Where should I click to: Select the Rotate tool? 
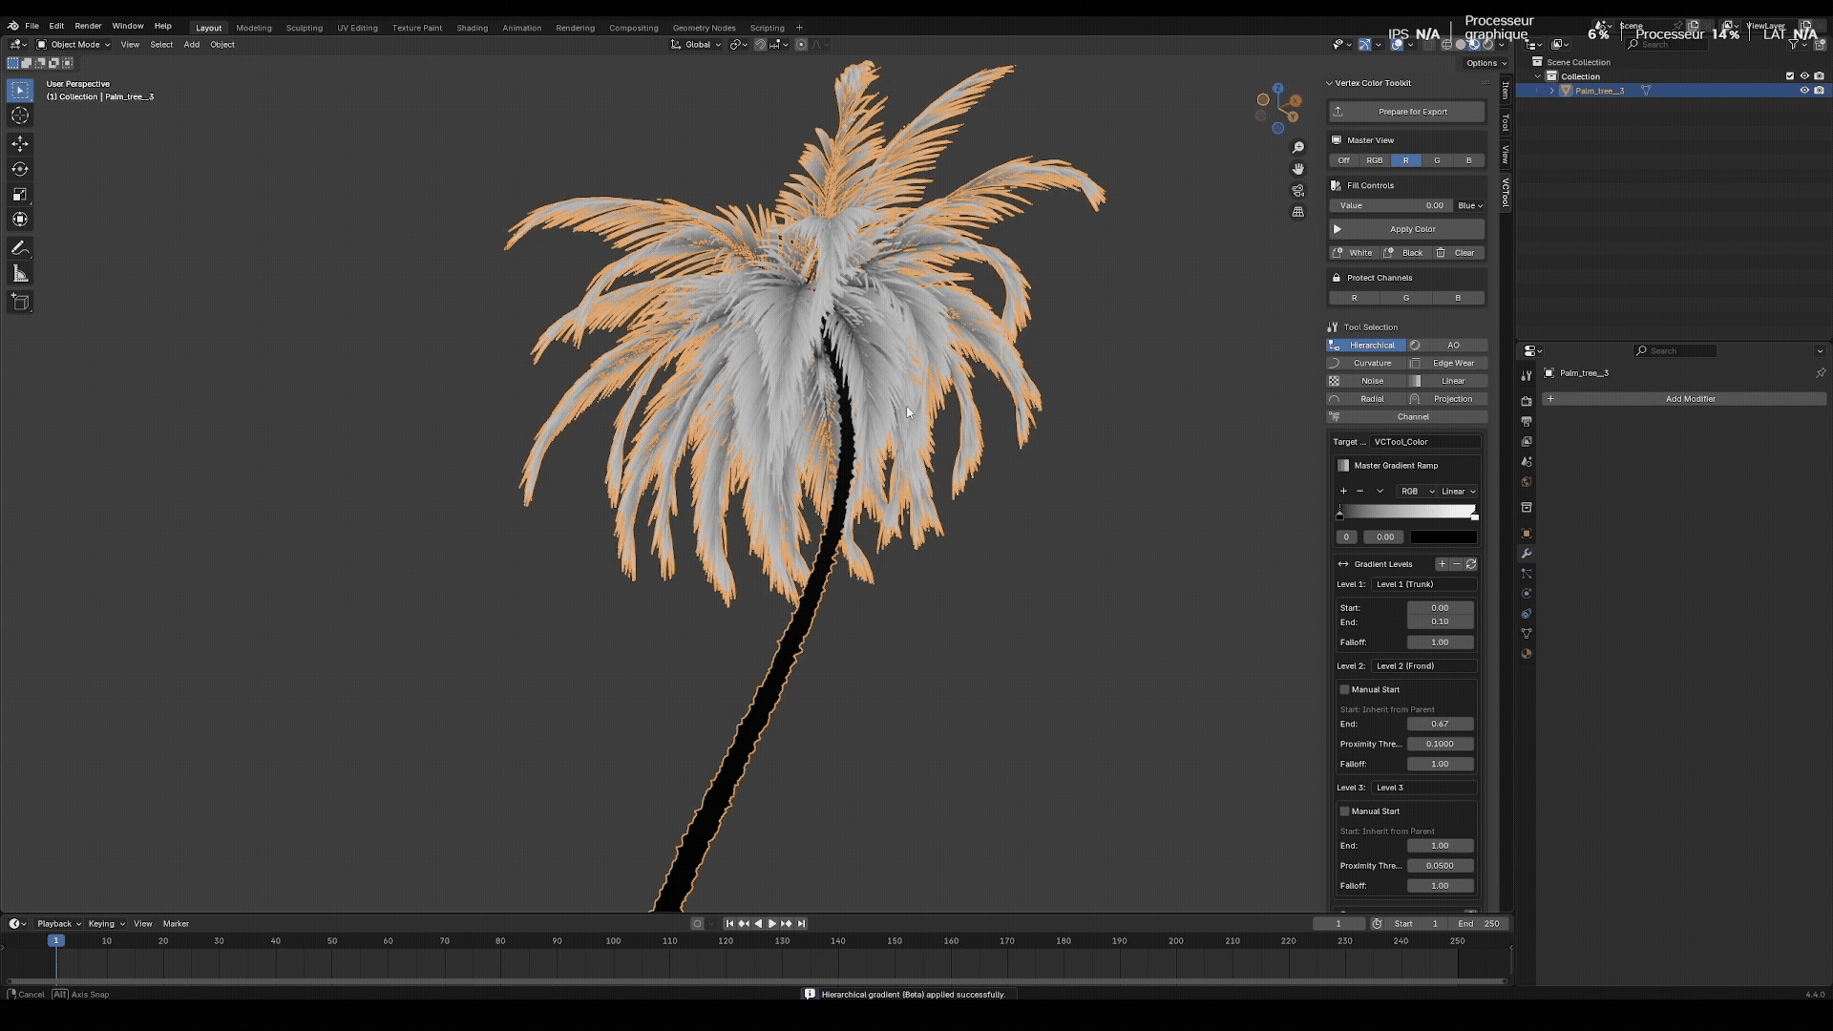pos(20,169)
